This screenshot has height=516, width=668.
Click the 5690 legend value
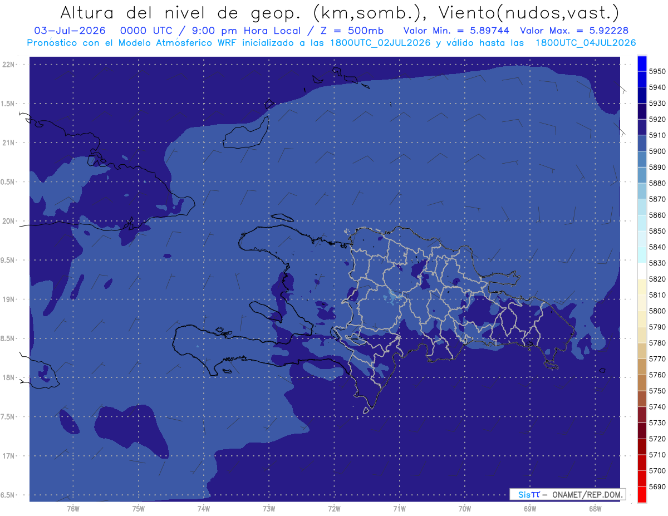[x=657, y=486]
